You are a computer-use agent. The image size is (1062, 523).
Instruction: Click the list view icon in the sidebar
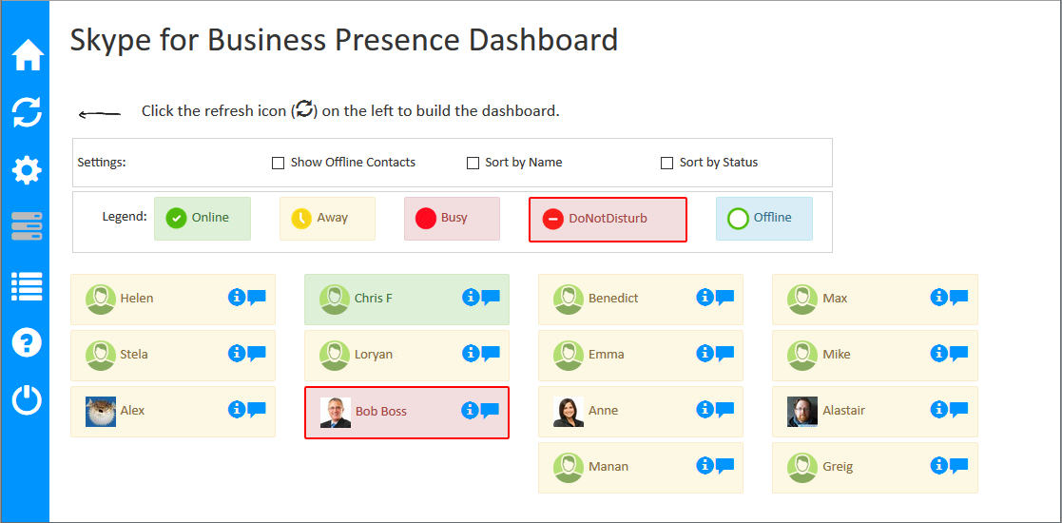(x=27, y=284)
